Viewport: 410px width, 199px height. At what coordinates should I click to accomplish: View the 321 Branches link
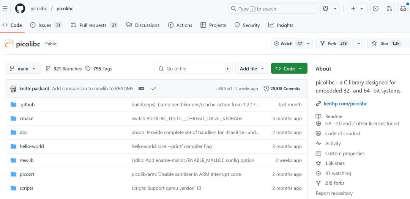tap(63, 69)
